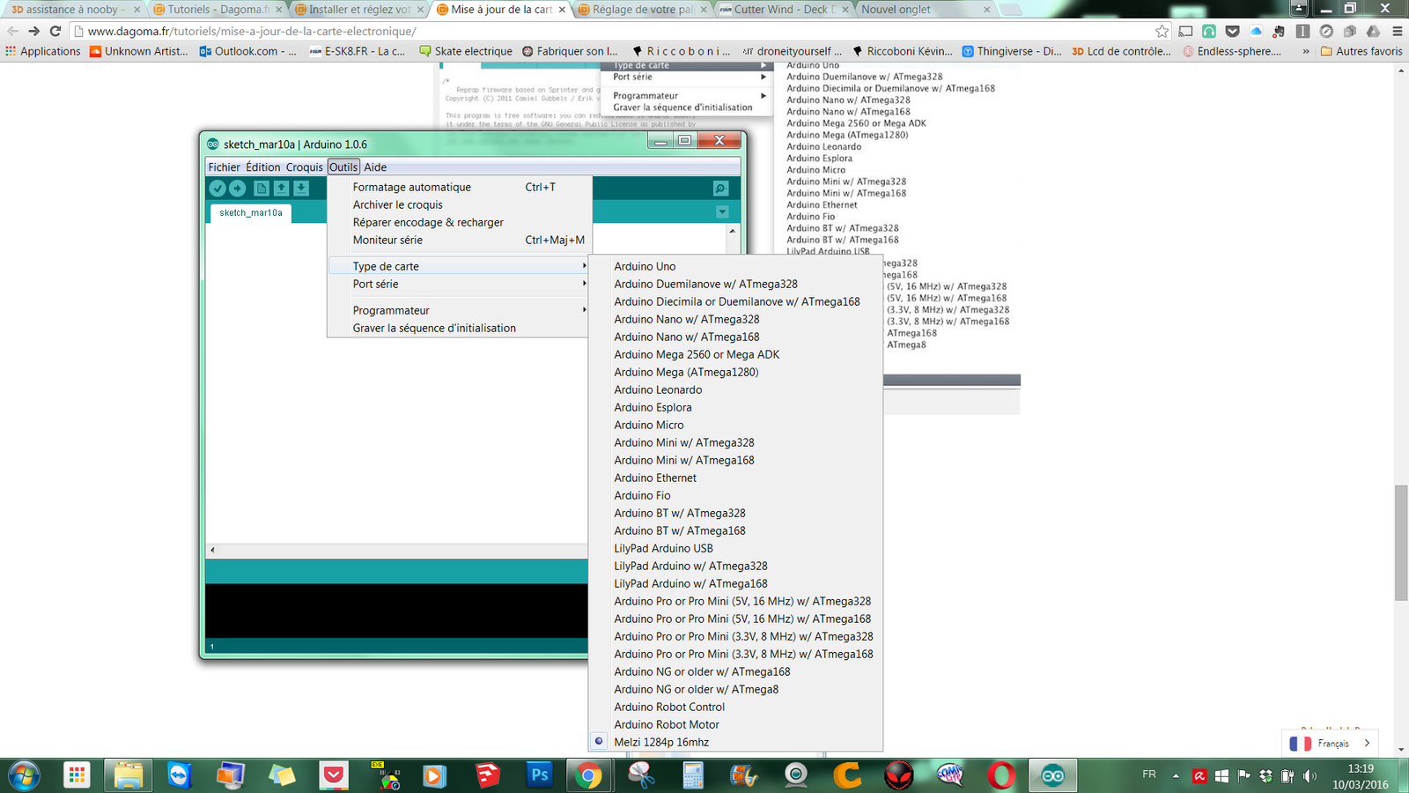Click the Save sketch down-arrow icon
1409x793 pixels.
[x=301, y=188]
